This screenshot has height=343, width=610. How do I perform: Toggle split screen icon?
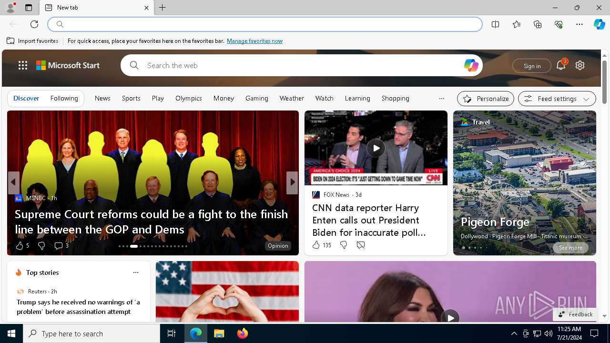[495, 24]
